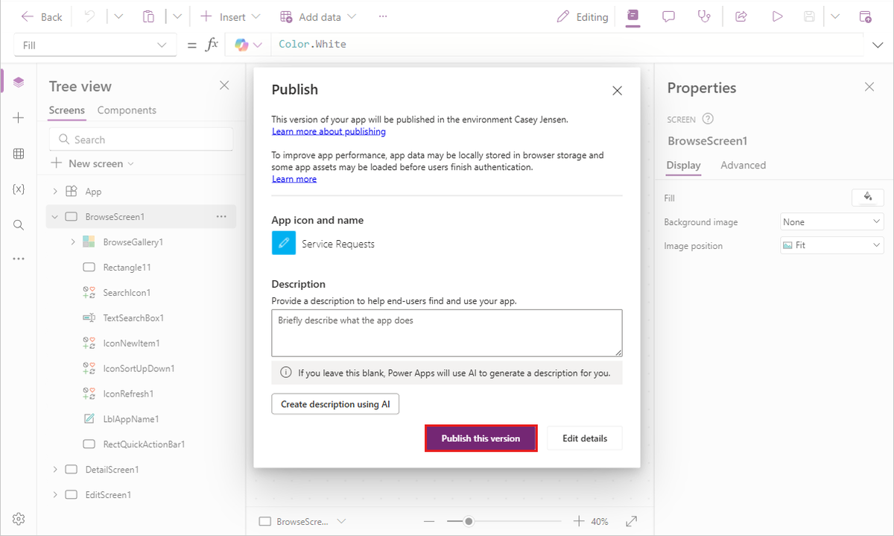Viewport: 894px width, 536px height.
Task: Open the App checker stethoscope icon
Action: (704, 16)
